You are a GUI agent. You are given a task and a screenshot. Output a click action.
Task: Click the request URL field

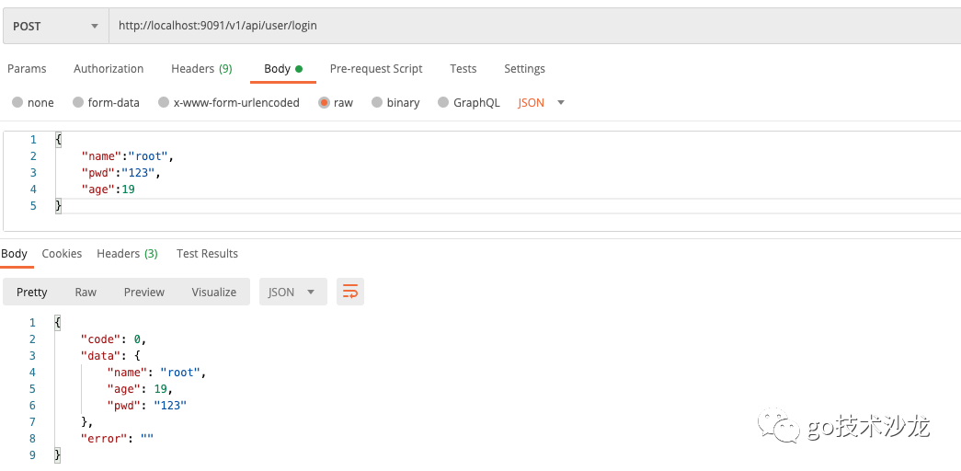tap(535, 26)
